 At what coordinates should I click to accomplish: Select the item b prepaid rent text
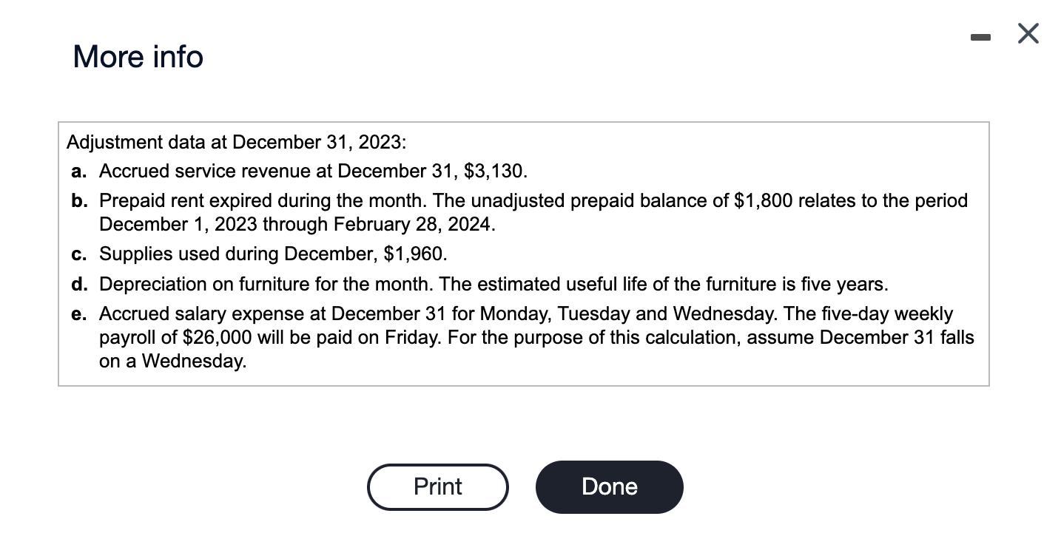pyautogui.click(x=519, y=212)
